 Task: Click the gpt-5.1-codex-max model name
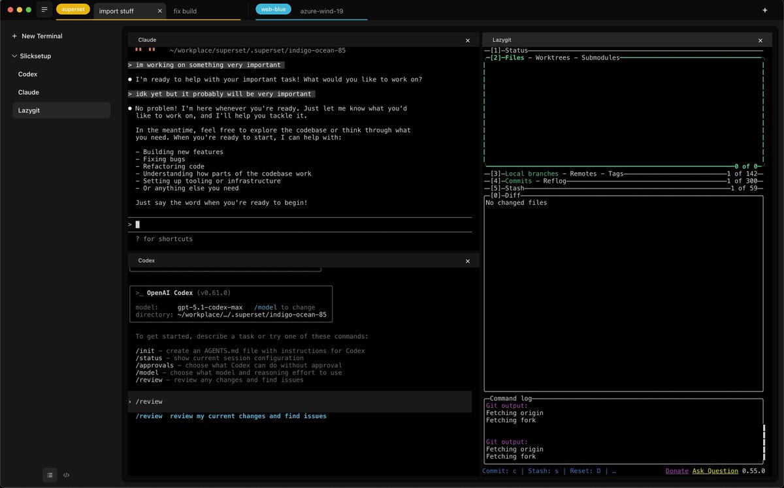click(210, 307)
